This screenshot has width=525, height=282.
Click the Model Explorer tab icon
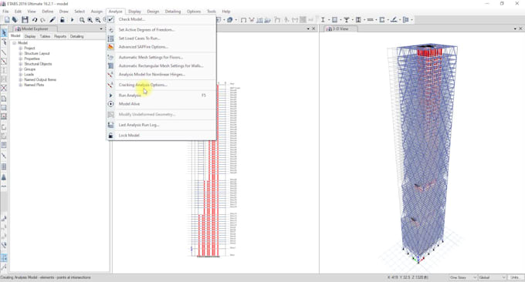(18, 29)
